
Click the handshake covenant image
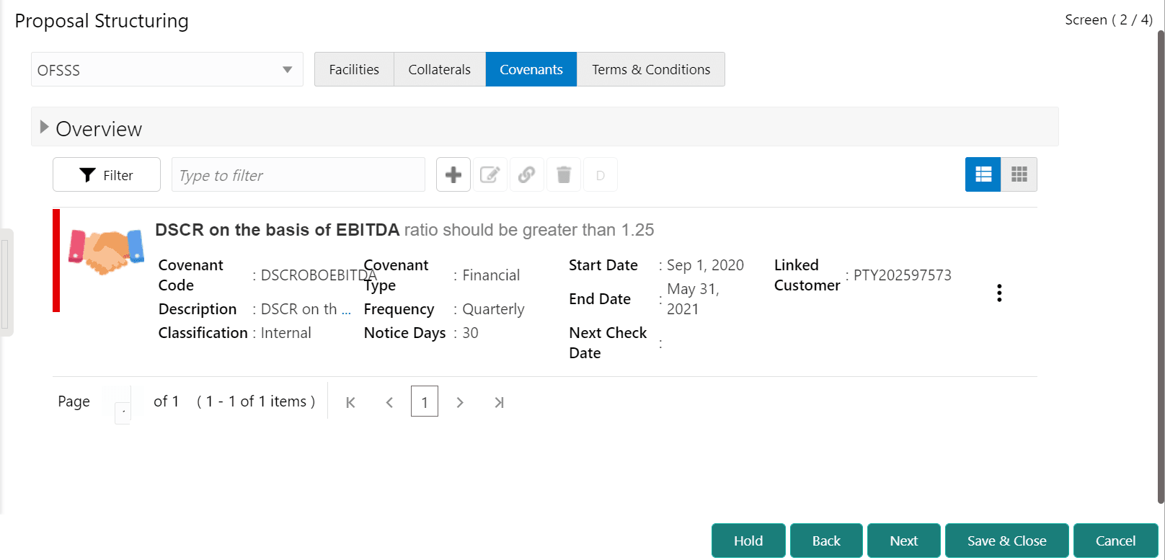[107, 252]
